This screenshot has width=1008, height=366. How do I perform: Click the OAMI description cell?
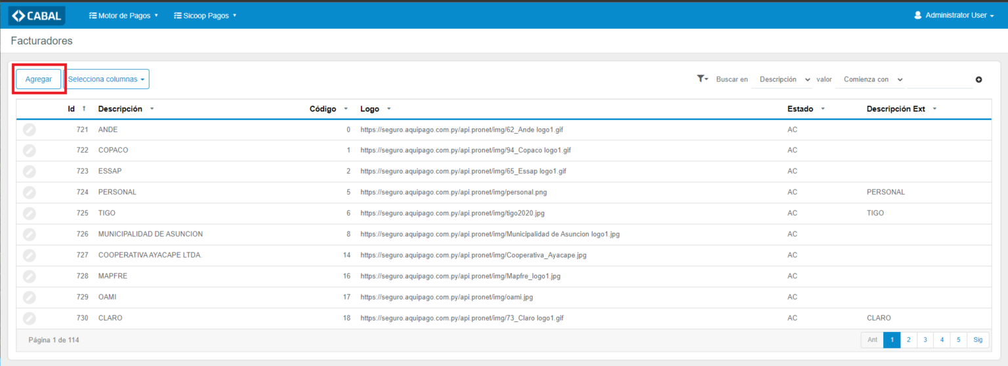pyautogui.click(x=108, y=297)
